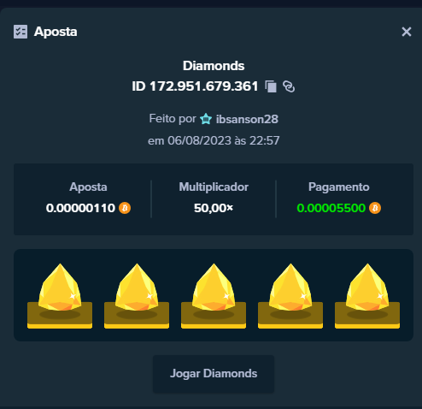This screenshot has height=409, width=422.
Task: Click the star badge next to ibsanson28
Action: pyautogui.click(x=206, y=119)
